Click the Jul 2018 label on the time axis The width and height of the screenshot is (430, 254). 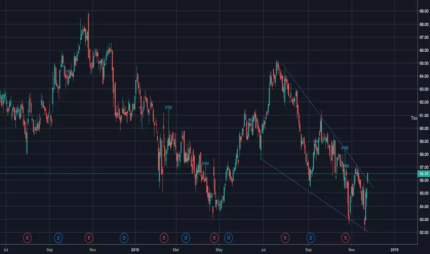point(263,249)
